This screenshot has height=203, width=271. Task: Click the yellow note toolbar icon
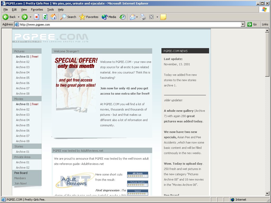163,17
